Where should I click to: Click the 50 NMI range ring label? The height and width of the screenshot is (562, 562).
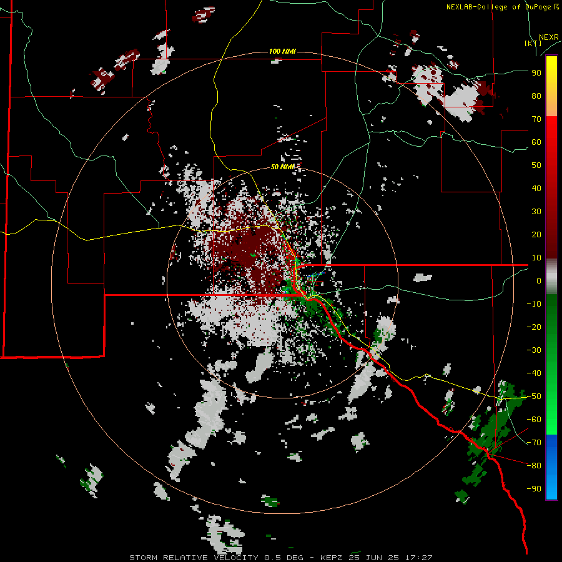[282, 167]
